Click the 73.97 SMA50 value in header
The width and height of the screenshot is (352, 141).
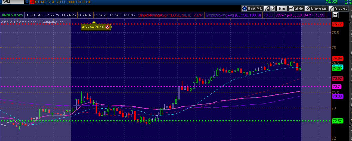(199, 15)
